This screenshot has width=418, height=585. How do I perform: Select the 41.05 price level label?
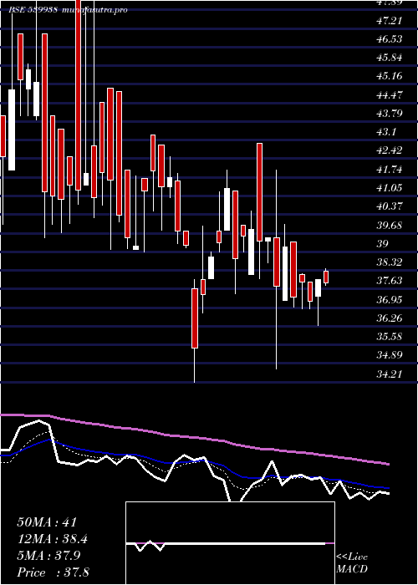pos(390,188)
